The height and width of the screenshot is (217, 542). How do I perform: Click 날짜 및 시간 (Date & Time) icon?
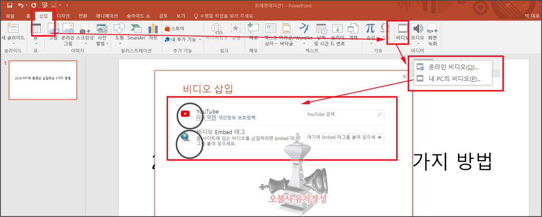click(322, 29)
